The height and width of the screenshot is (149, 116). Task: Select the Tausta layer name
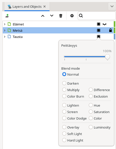(17, 37)
